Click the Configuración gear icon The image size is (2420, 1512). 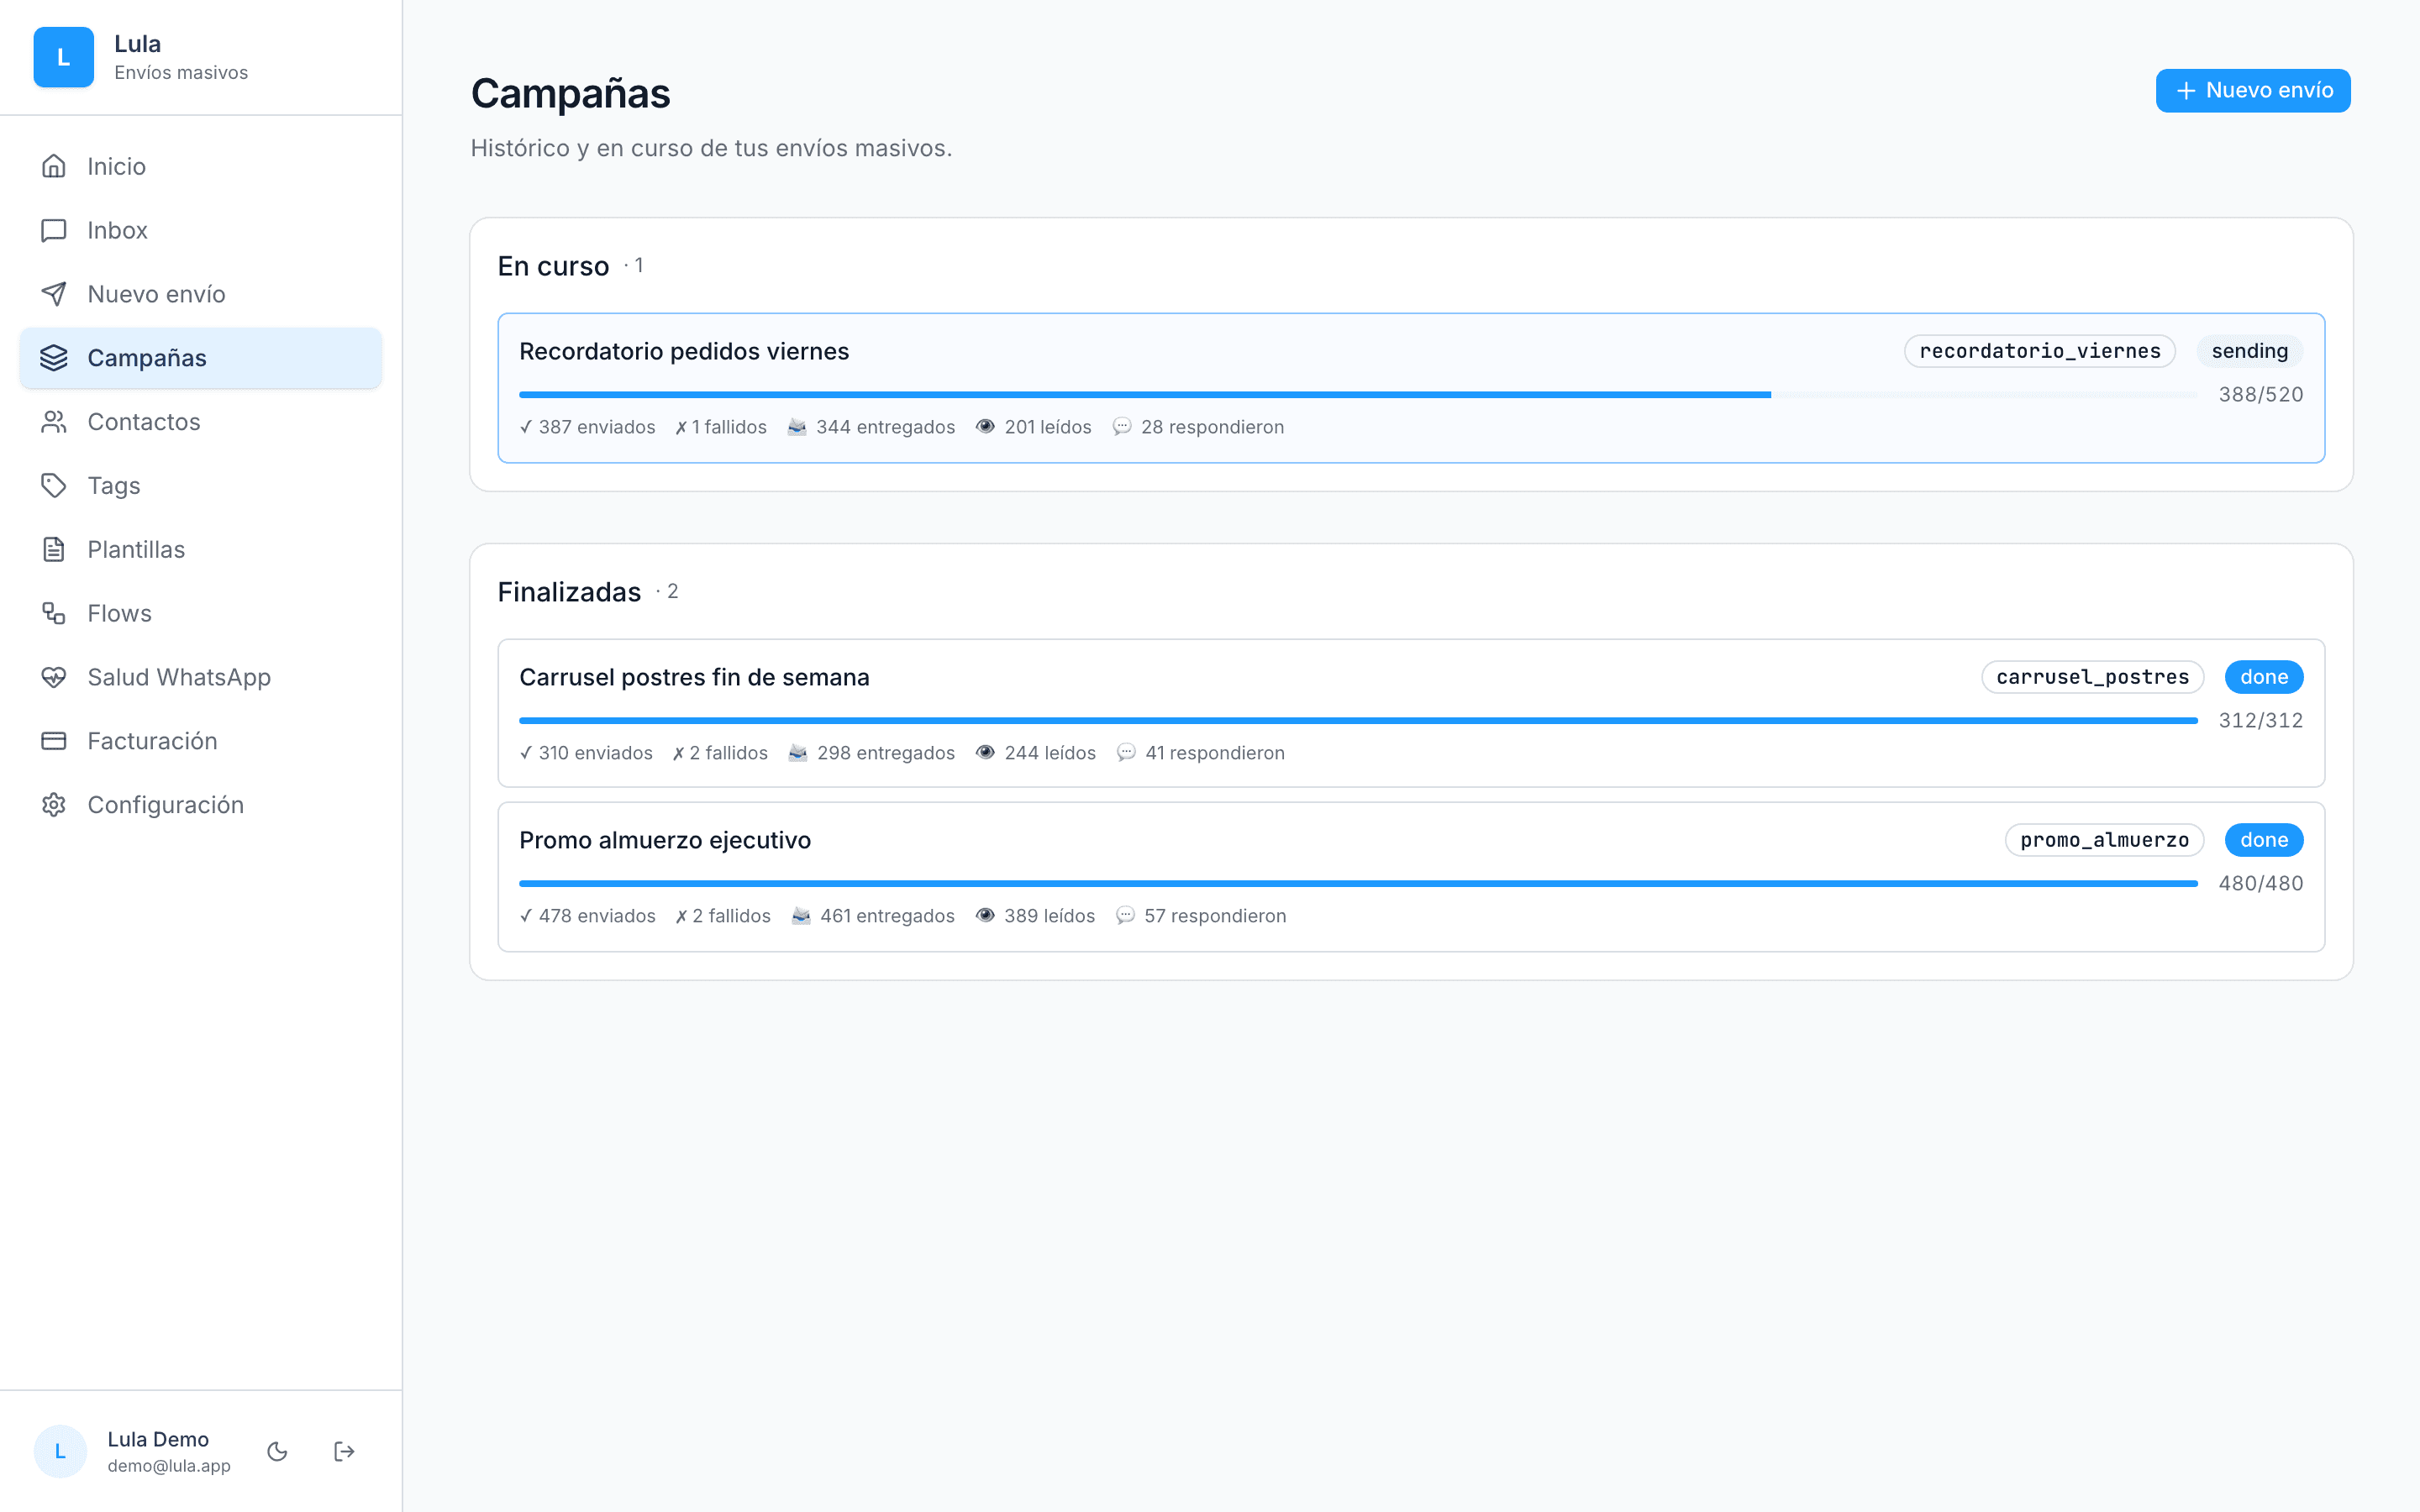click(x=54, y=805)
